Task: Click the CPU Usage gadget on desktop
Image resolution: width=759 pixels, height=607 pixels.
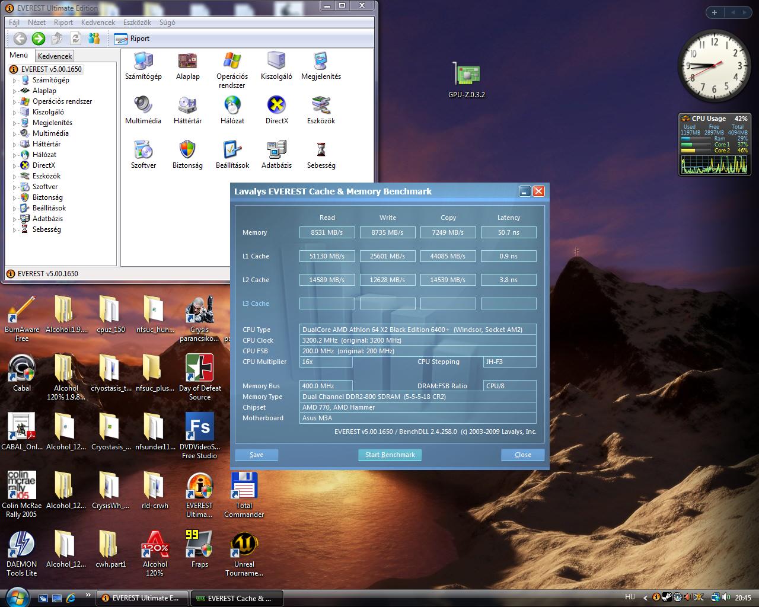Action: [x=715, y=144]
